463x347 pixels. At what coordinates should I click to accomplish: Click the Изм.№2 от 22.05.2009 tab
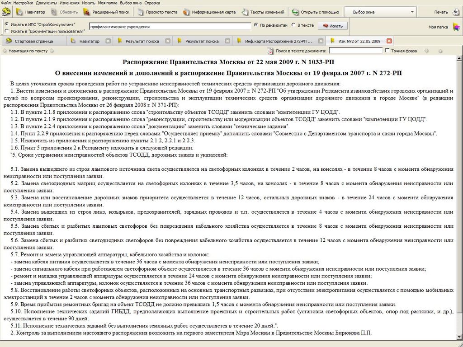pos(359,41)
